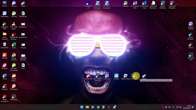The image size is (196, 110).
Task: Open the Windows Start menu
Action: click(x=82, y=107)
